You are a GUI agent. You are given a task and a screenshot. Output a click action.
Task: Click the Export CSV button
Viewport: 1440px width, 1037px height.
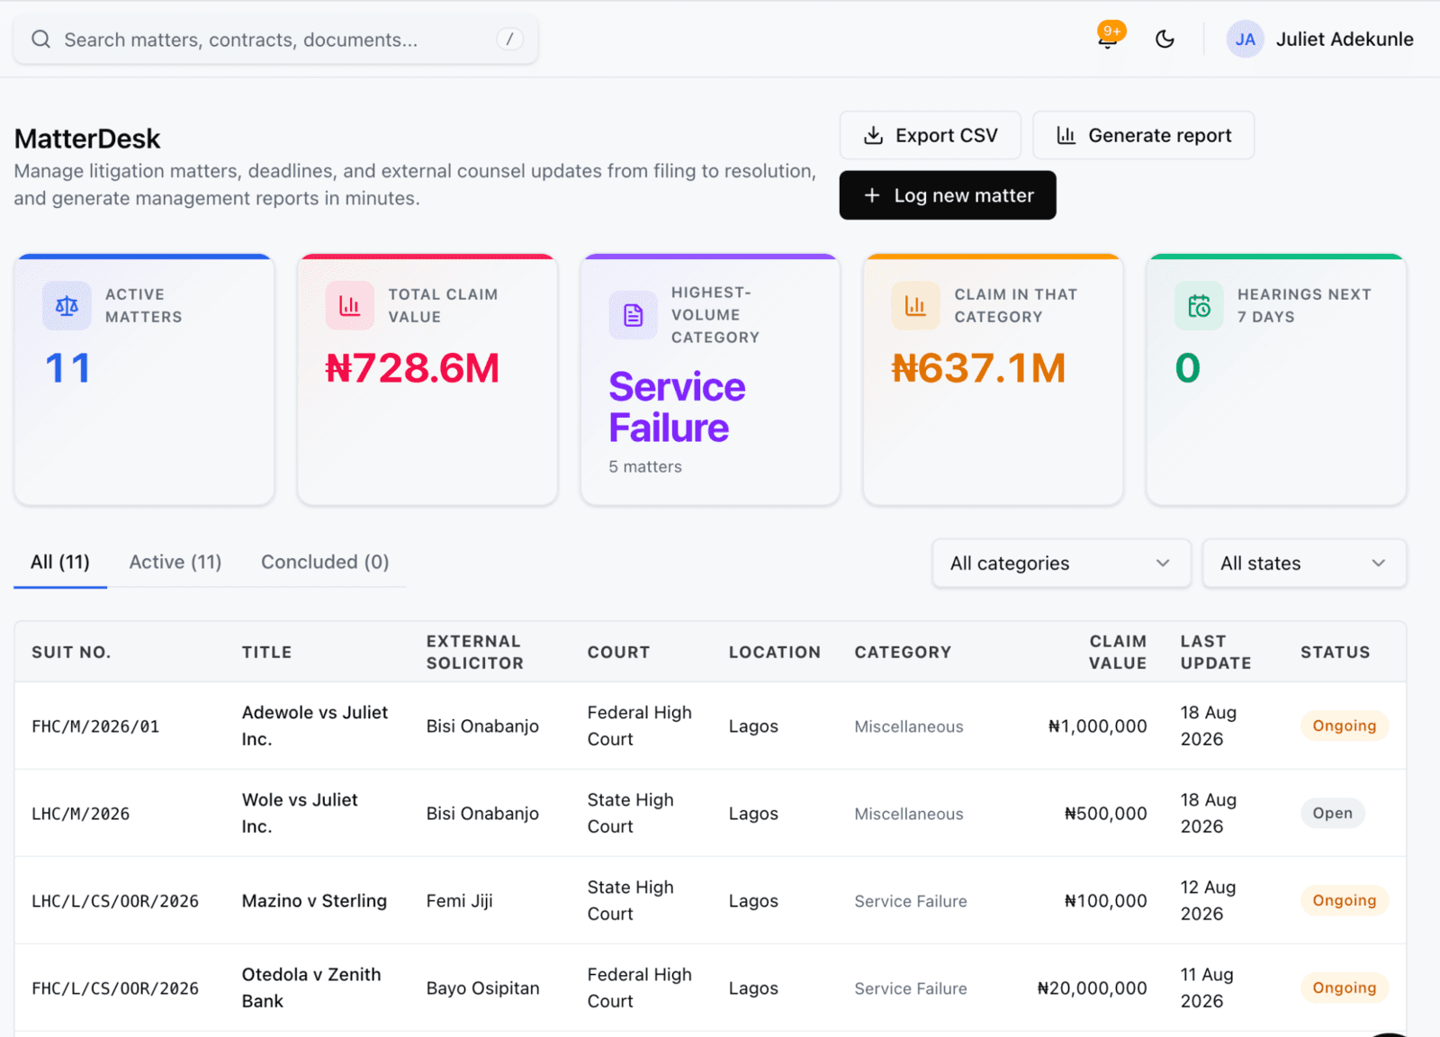[931, 135]
